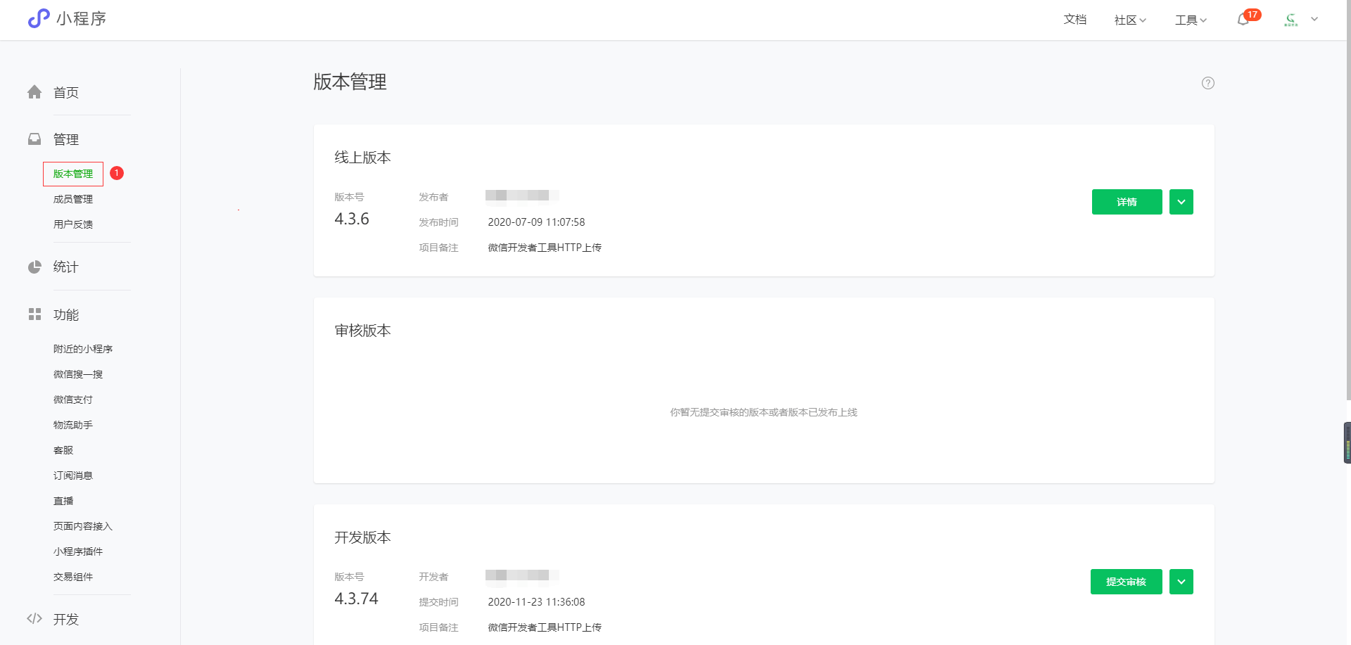Open the notification bell icon

(1243, 20)
